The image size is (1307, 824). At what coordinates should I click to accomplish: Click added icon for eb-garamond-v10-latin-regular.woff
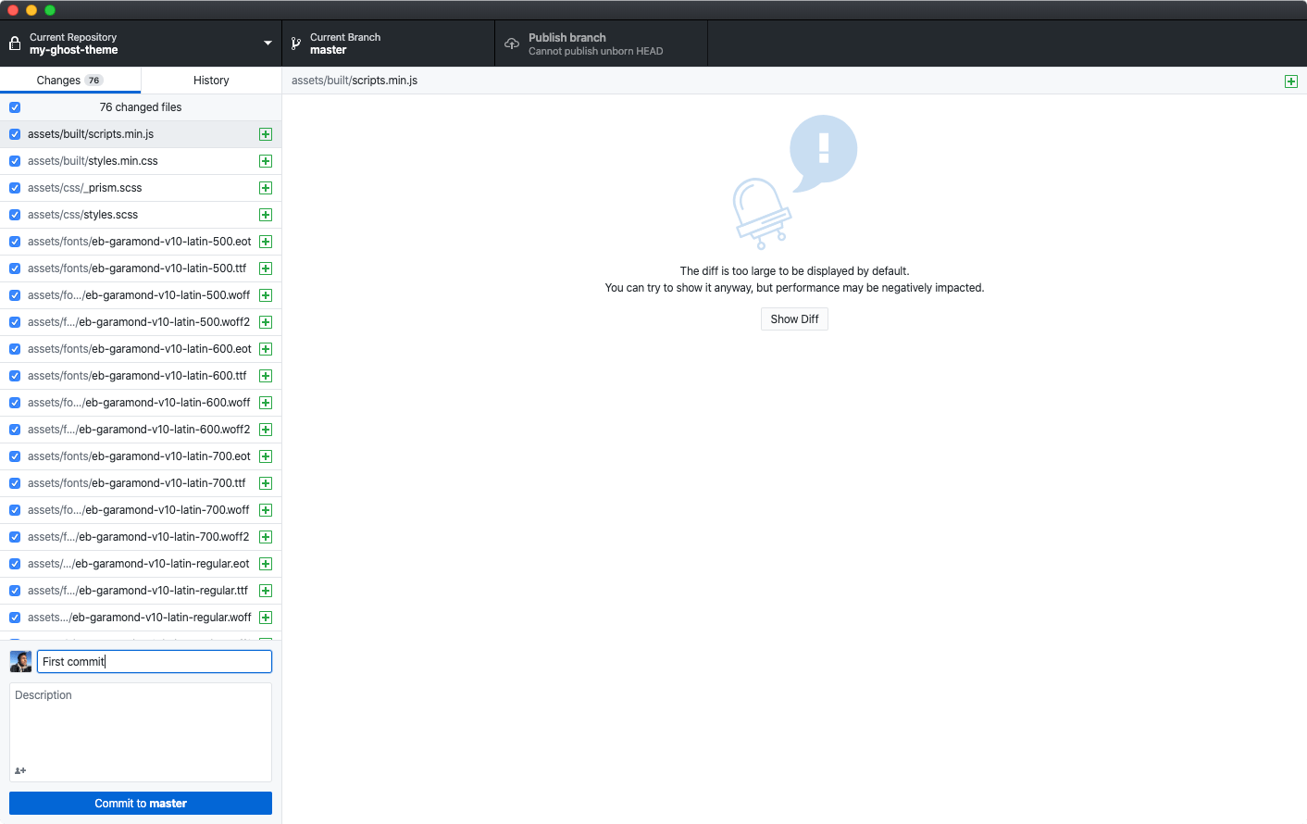pyautogui.click(x=266, y=618)
